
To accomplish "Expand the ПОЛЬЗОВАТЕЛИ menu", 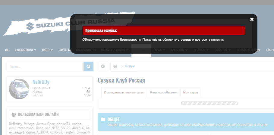I will point(248,50).
